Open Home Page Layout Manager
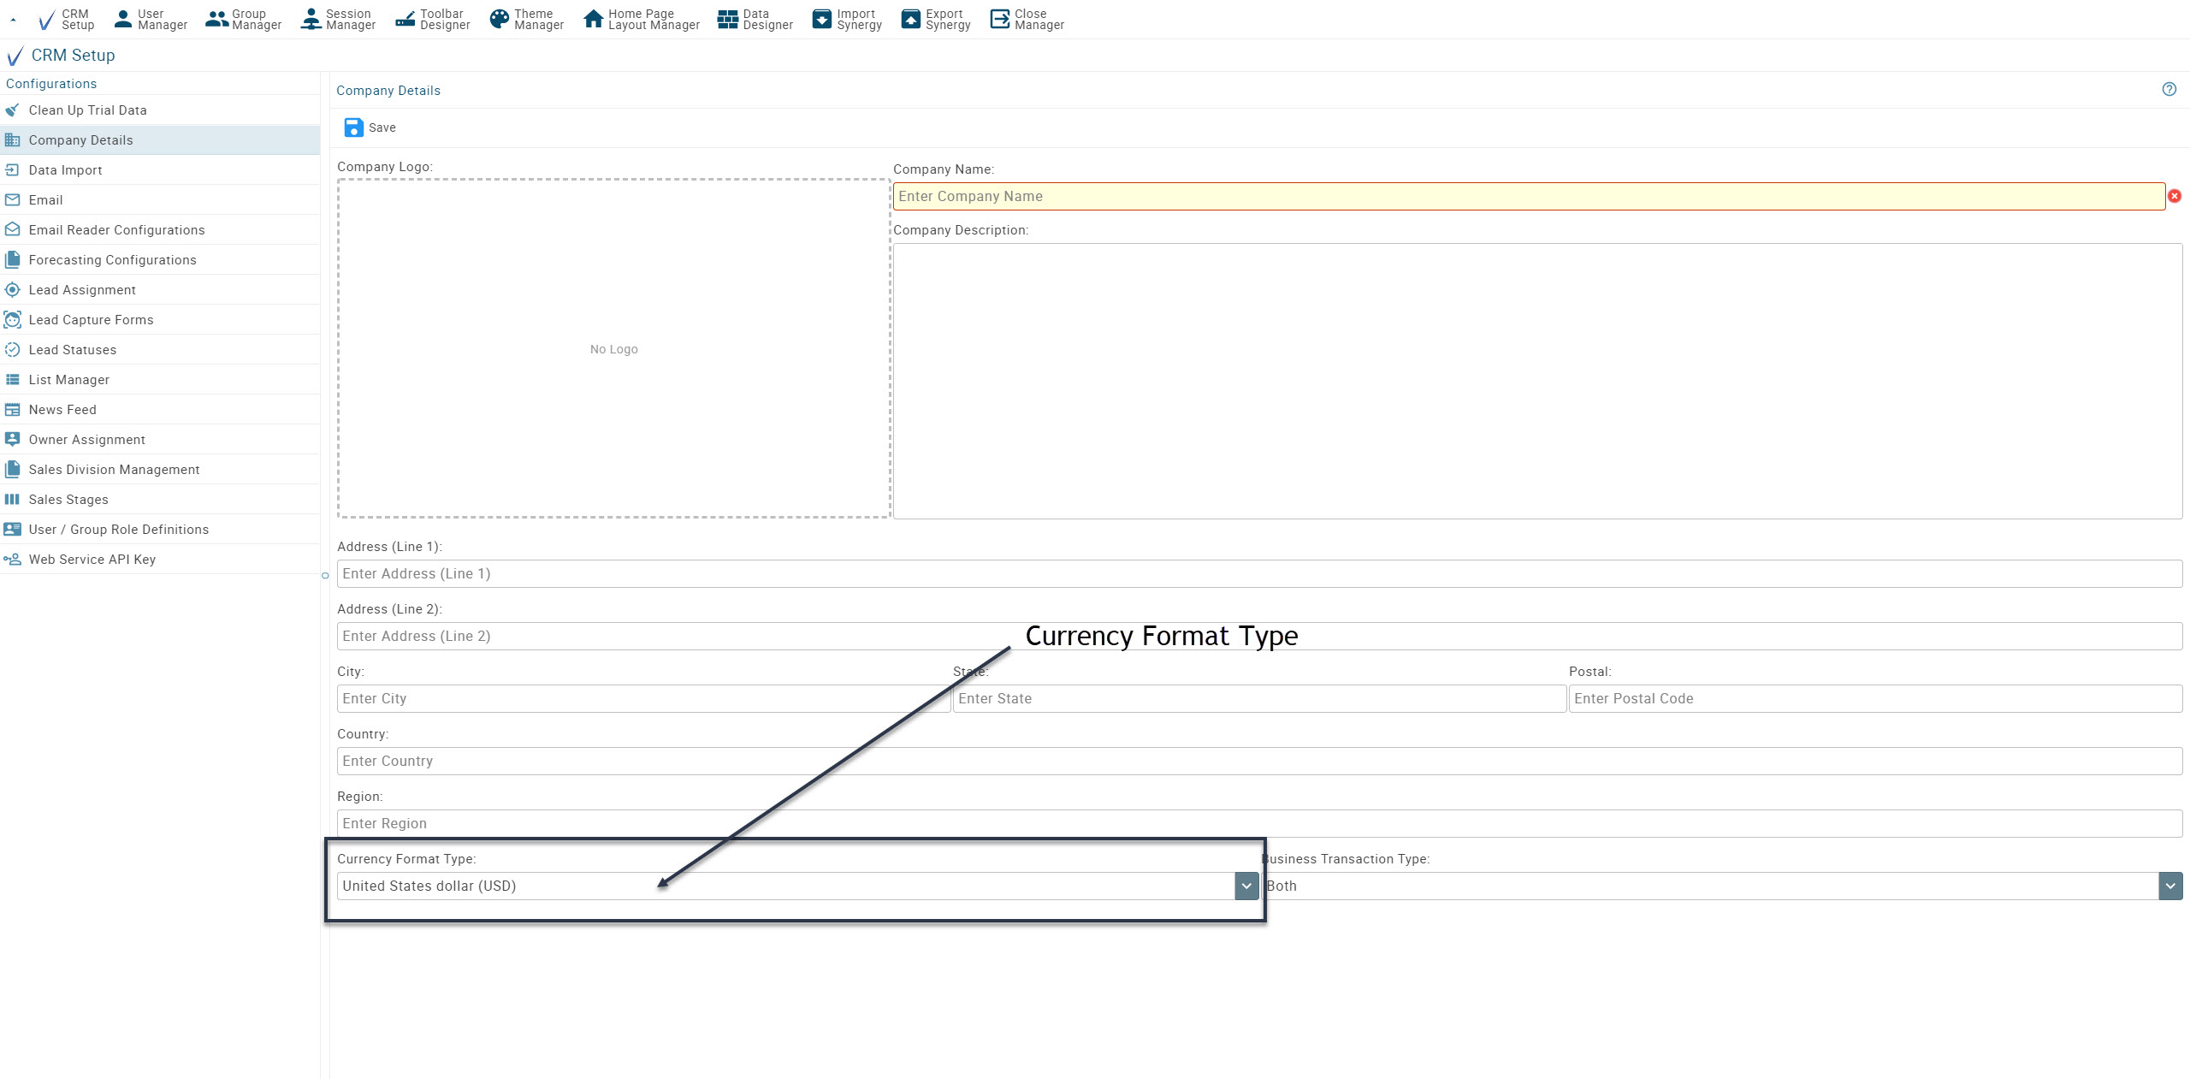 click(x=641, y=19)
